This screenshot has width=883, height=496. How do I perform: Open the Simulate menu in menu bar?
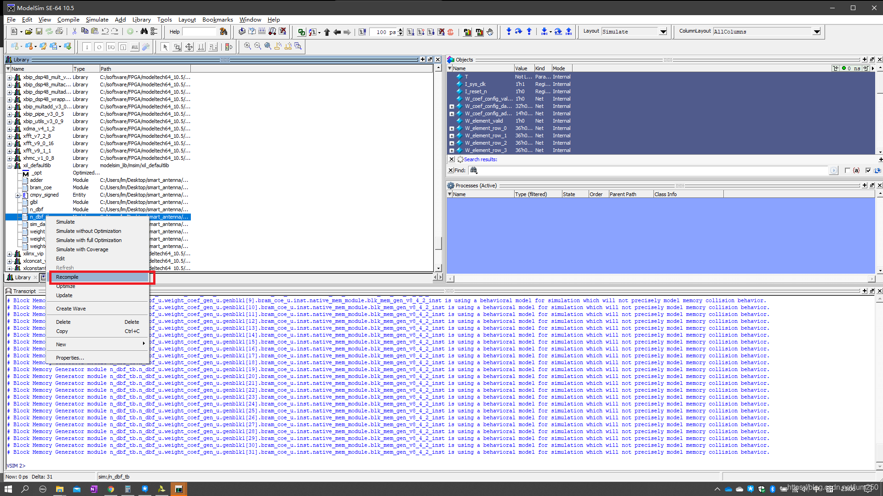point(97,20)
